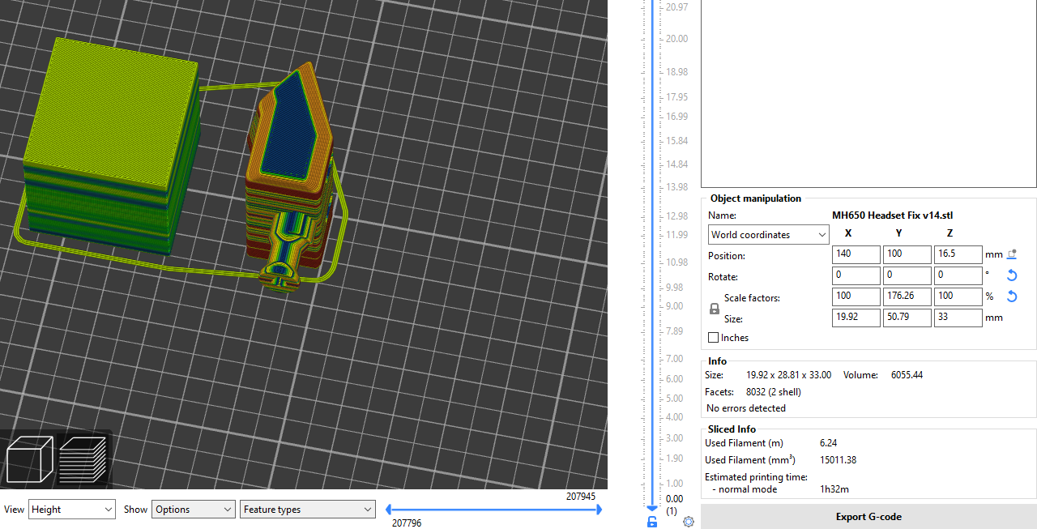Viewport: 1037px width, 529px height.
Task: Click the estimated time value 1h32m
Action: tap(834, 489)
